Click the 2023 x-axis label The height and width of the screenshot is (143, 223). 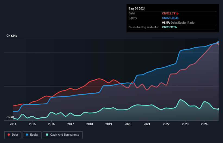click(x=185, y=124)
